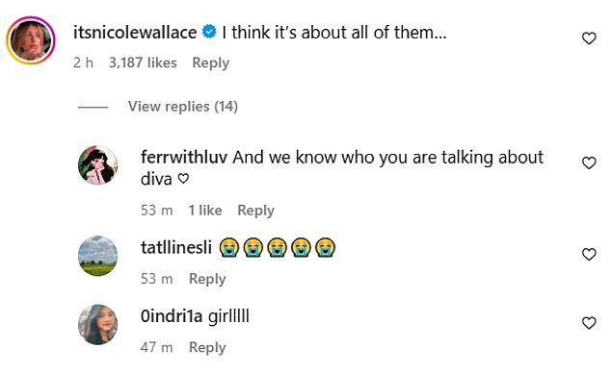Reply to itsnicolewallace's comment
The image size is (611, 374).
[211, 63]
